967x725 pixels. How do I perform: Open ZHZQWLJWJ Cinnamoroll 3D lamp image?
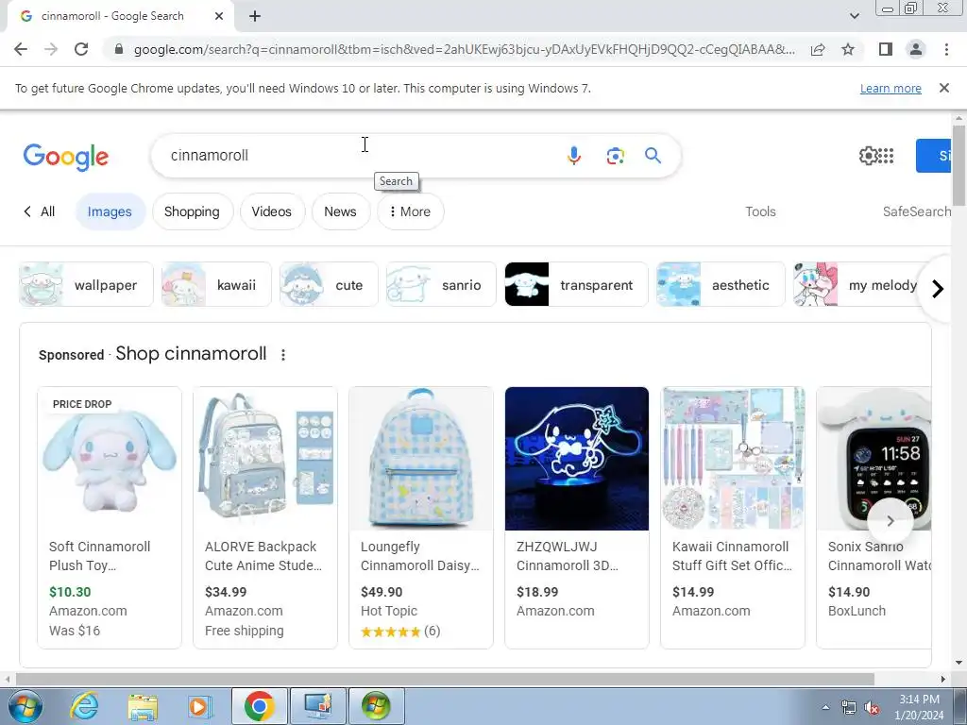(577, 459)
